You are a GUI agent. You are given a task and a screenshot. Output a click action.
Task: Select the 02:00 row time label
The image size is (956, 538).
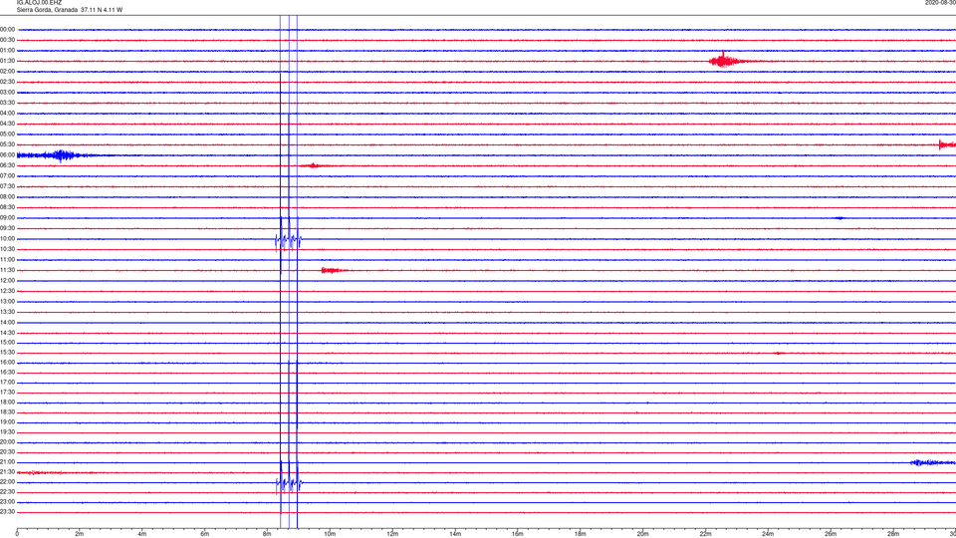point(7,72)
